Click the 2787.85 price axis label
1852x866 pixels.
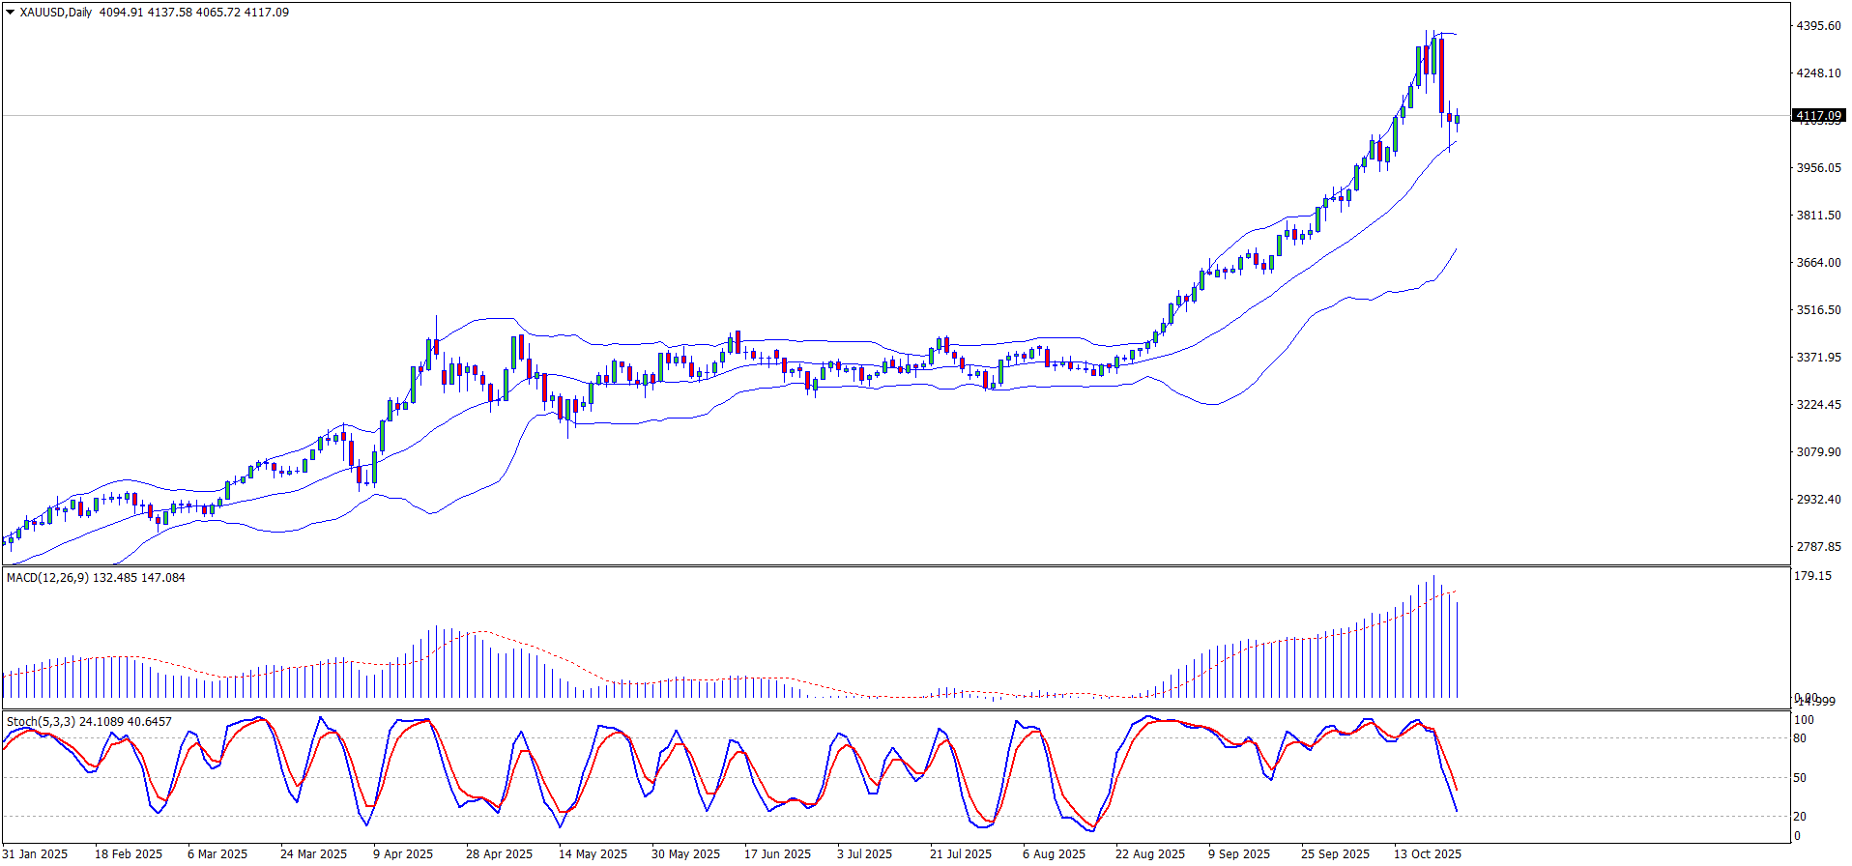click(1818, 547)
